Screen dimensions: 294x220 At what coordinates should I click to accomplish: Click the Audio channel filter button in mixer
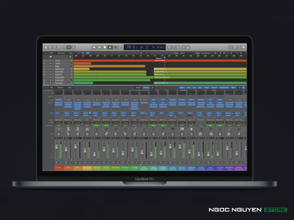tap(182, 88)
